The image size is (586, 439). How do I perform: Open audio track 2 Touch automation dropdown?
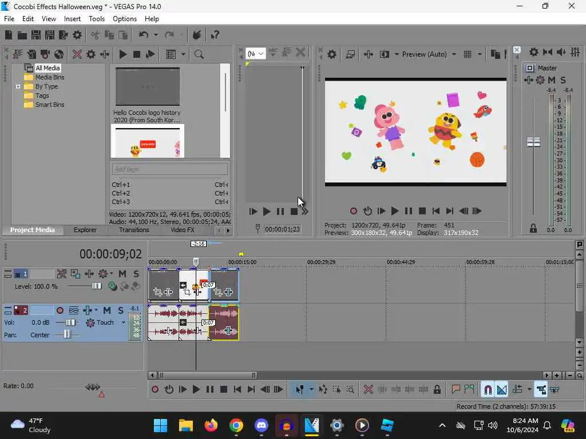click(124, 323)
